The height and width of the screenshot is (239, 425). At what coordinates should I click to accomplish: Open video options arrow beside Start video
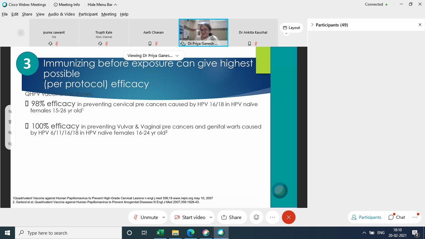click(211, 217)
